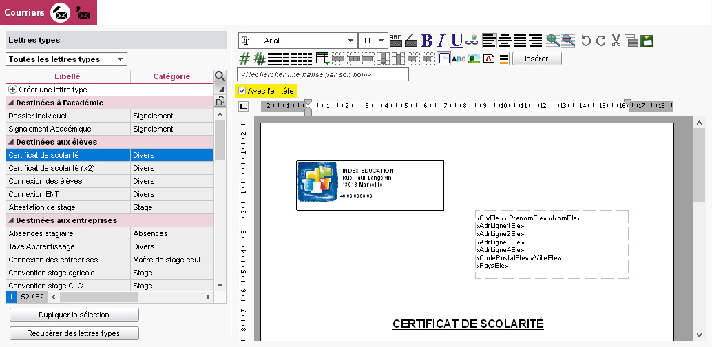Select the Connexion des entreprises letter
This screenshot has width=712, height=347.
109,260
